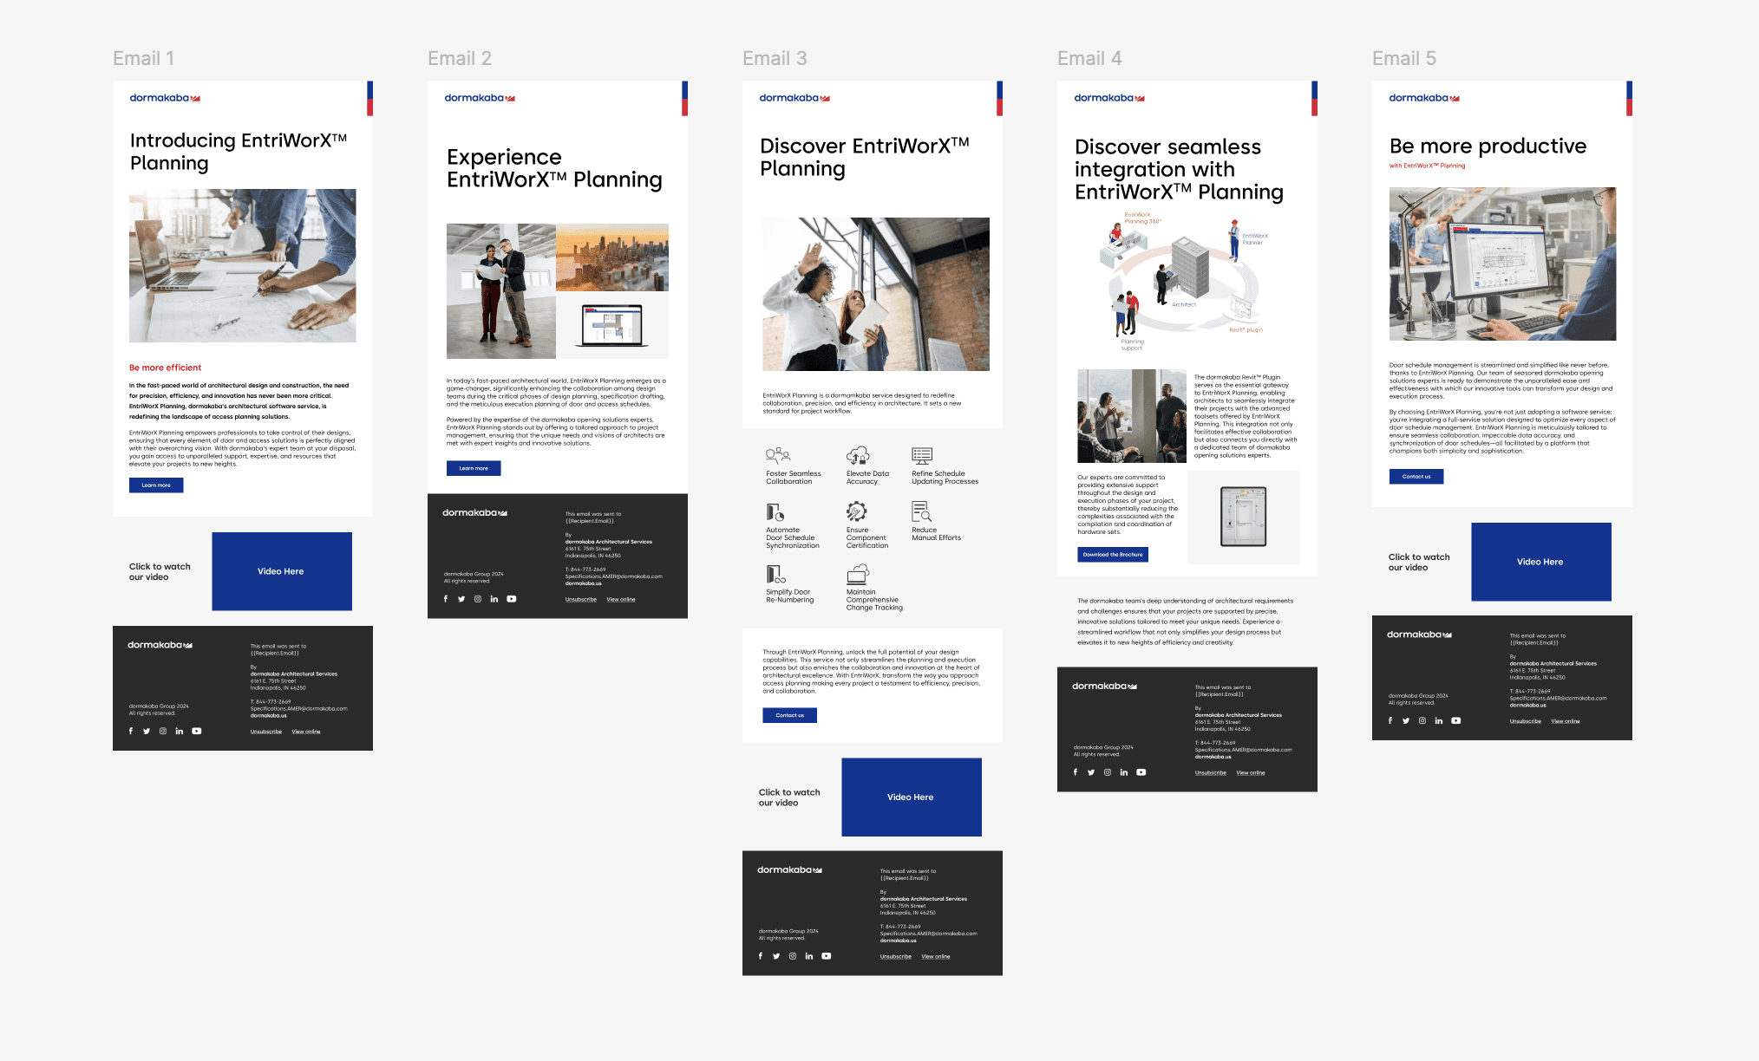Click Unsubscribe in Email 1 footer
This screenshot has height=1061, width=1759.
pyautogui.click(x=266, y=732)
